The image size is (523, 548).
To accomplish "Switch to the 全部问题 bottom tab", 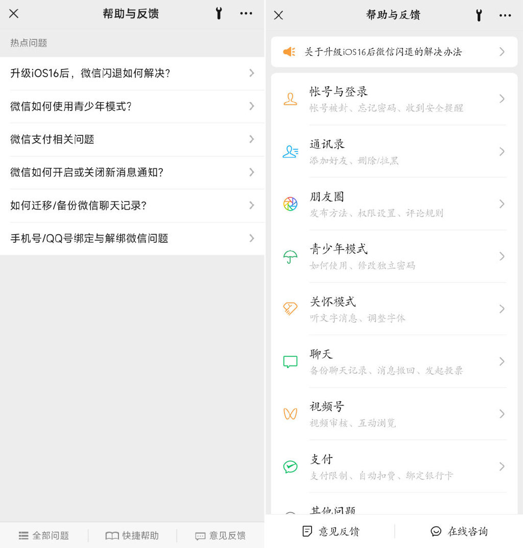I will click(x=44, y=536).
